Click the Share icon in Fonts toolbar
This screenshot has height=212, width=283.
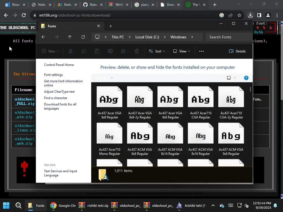tap(124, 51)
